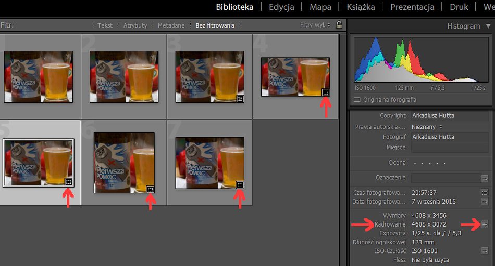495x266 pixels.
Task: Click the crop badge on selected thumbnail 5
Action: click(68, 181)
